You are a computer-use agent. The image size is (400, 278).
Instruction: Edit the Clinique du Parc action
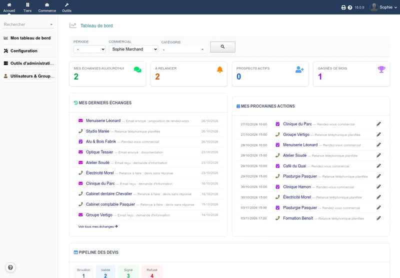[378, 124]
